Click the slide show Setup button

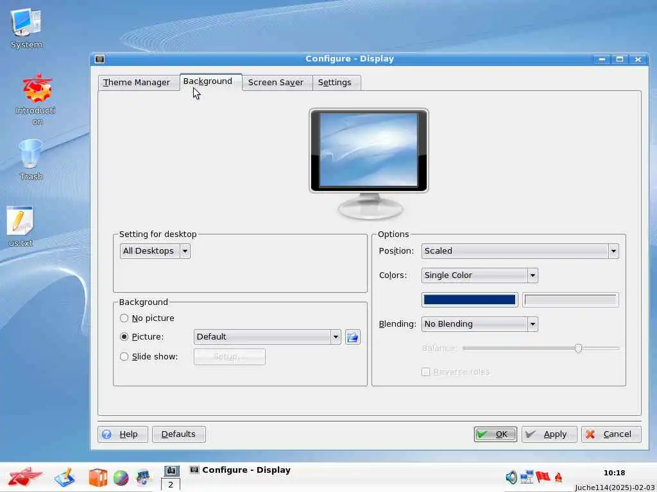coord(229,357)
